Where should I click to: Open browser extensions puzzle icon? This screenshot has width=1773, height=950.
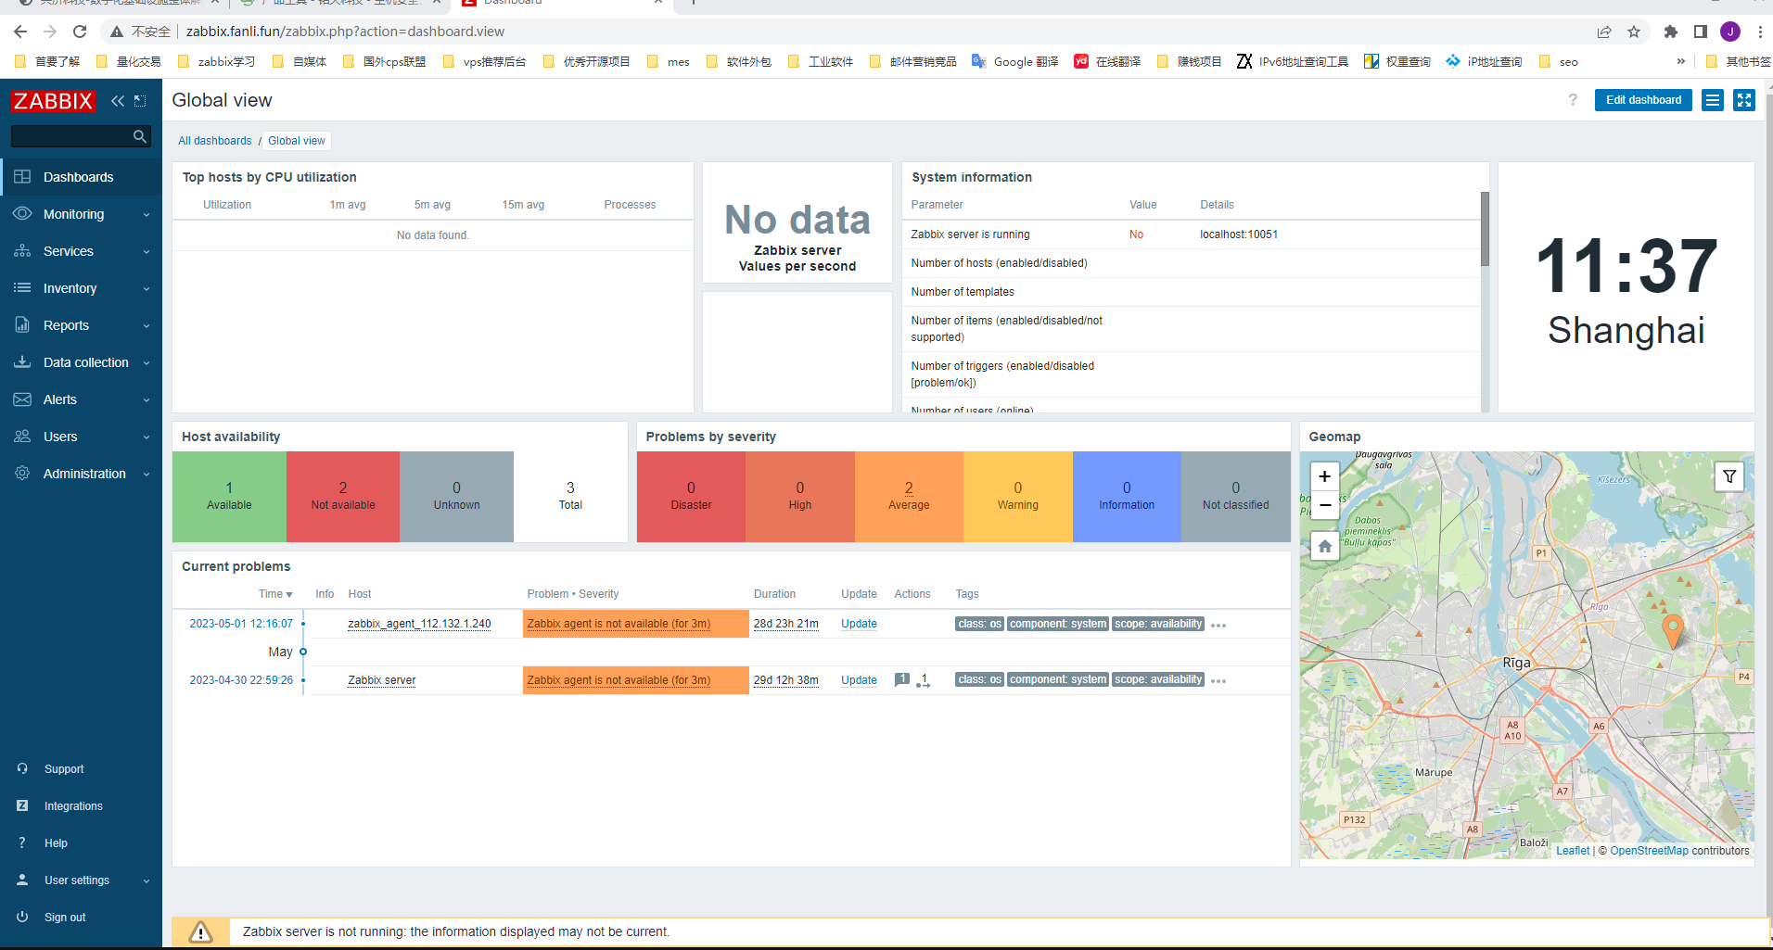[1671, 32]
